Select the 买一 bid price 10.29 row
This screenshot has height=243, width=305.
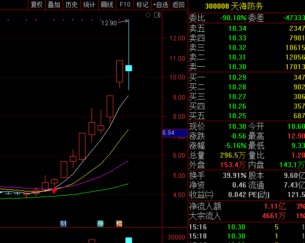pos(247,77)
